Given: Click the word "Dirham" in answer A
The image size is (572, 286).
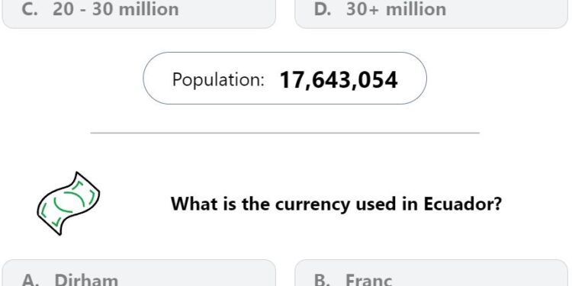Looking at the screenshot, I should [86, 280].
